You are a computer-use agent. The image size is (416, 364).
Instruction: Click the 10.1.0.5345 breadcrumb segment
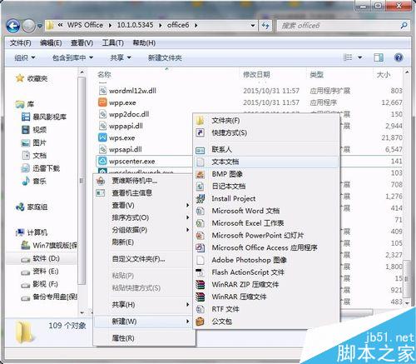point(135,25)
